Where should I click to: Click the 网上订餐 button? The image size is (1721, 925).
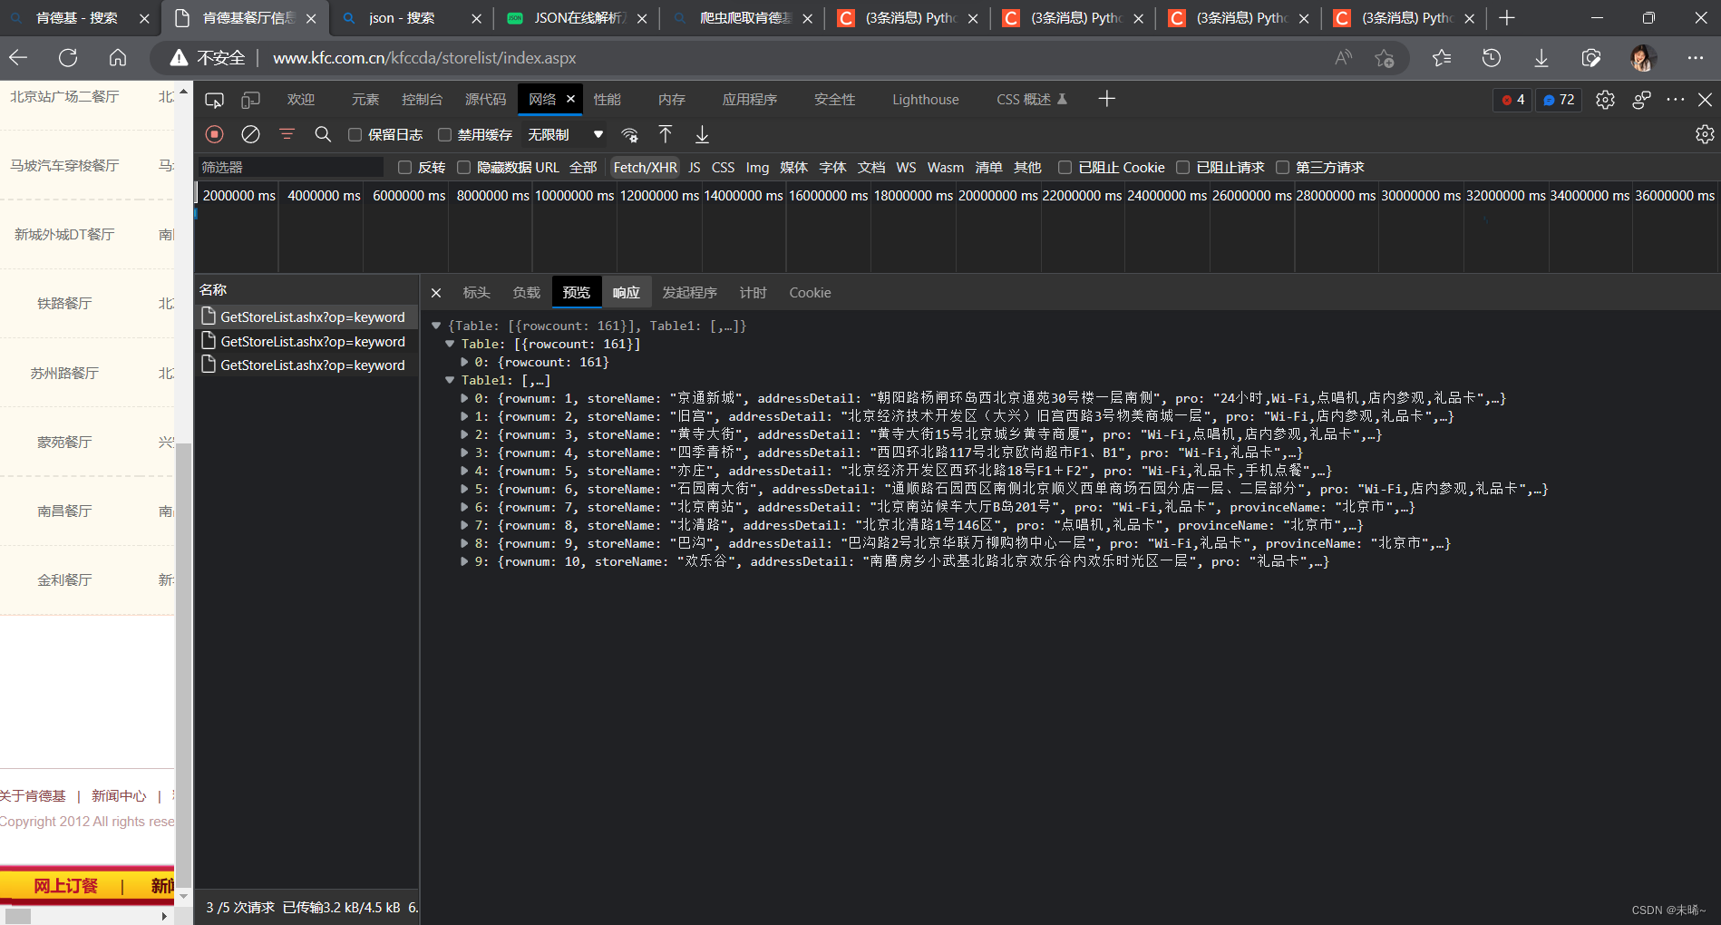[x=65, y=886]
